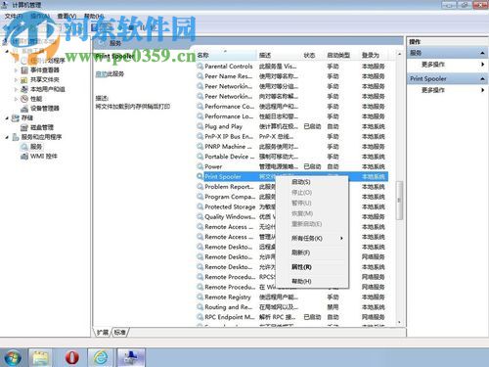Click the Shared Folders icon in tree
Screen dimensions: 489x367
[x=24, y=79]
